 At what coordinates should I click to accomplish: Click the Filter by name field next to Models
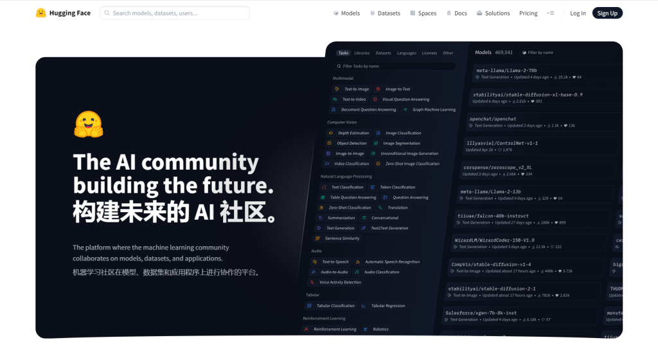[567, 53]
